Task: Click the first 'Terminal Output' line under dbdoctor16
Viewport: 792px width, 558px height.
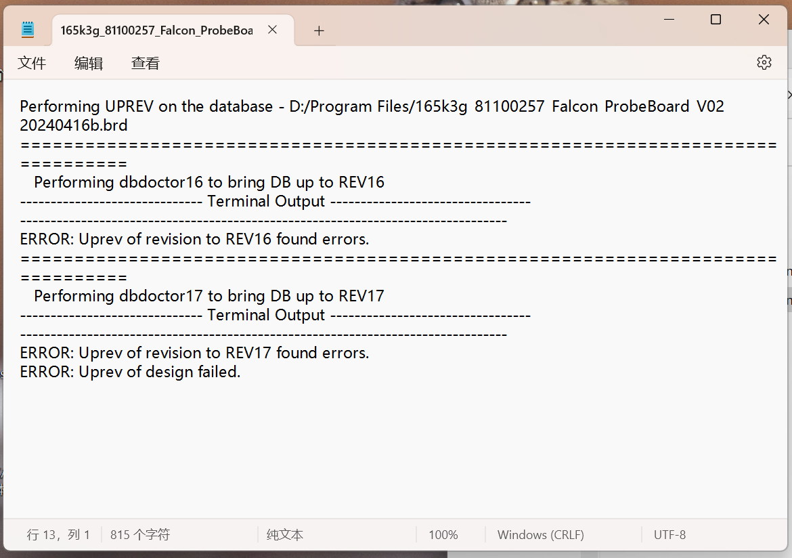Action: [276, 201]
